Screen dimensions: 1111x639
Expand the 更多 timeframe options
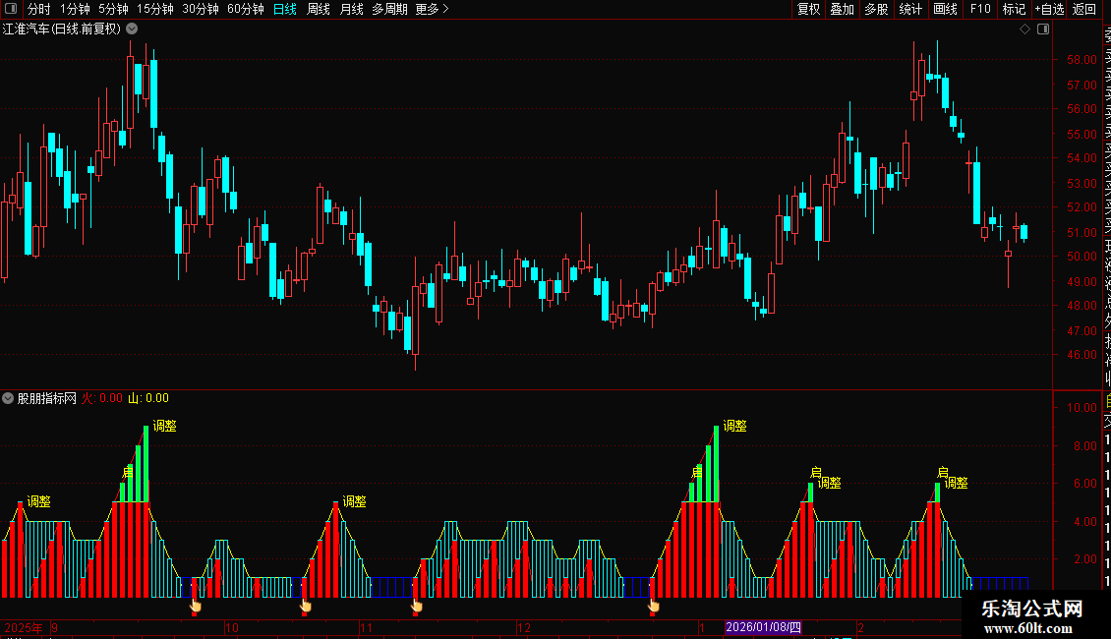433,9
